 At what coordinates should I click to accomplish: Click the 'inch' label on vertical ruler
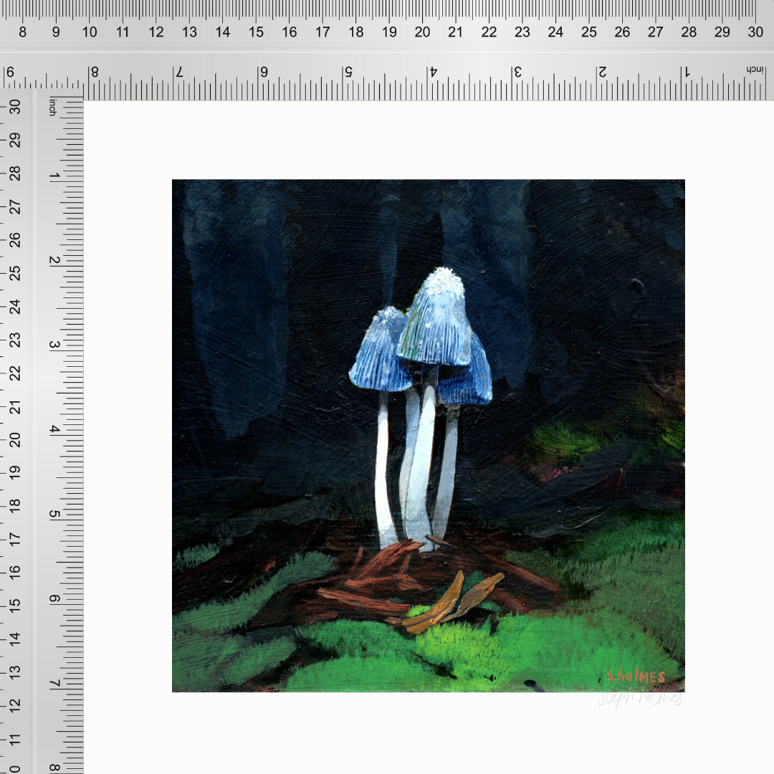[x=52, y=107]
